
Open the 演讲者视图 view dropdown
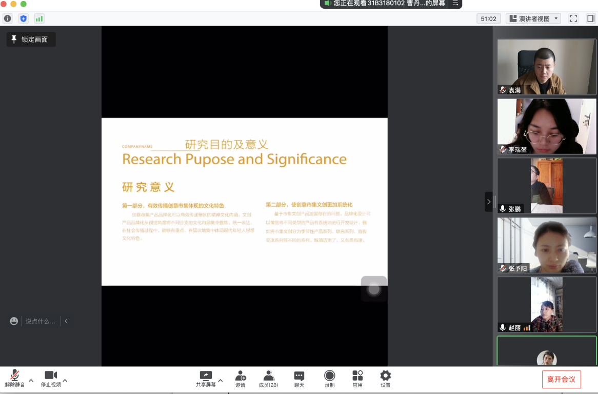pos(533,18)
